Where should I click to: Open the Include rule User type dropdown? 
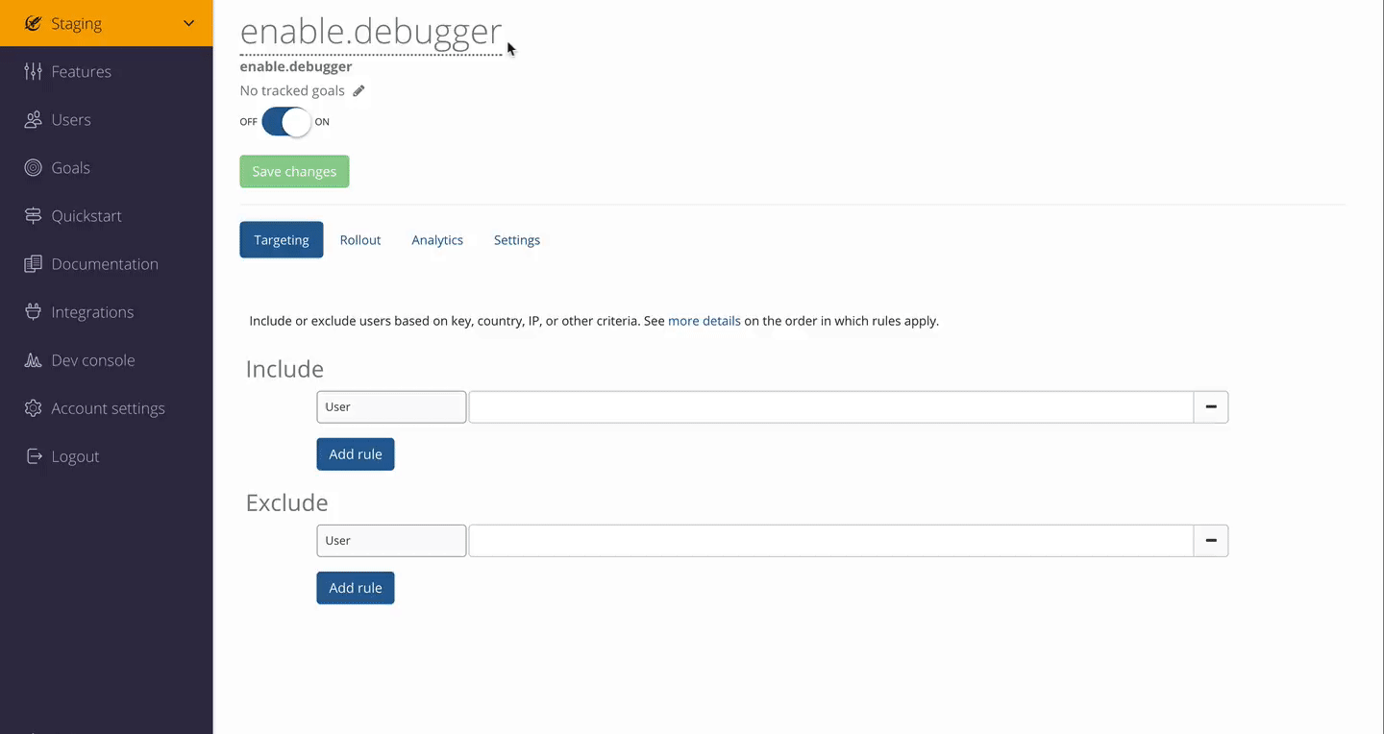click(391, 407)
